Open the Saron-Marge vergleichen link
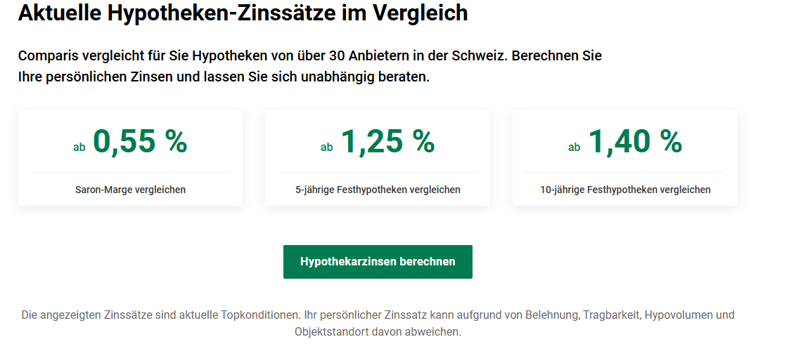The image size is (796, 363). (130, 190)
